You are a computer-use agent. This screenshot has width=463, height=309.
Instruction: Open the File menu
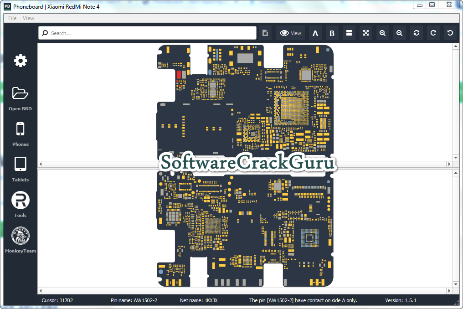[12, 18]
